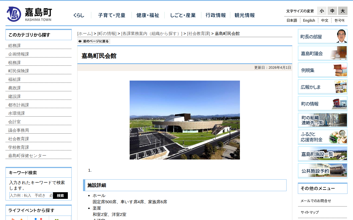
Task: Switch language to 日本語
Action: (x=292, y=20)
